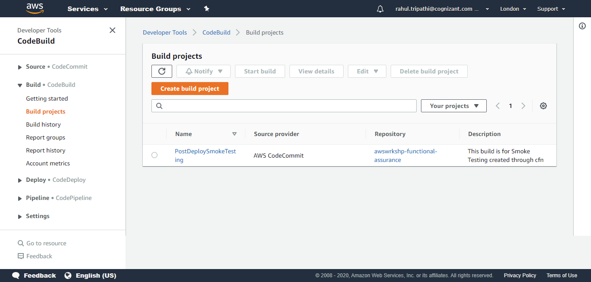Click the Create build project button
This screenshot has height=282, width=591.
(190, 89)
